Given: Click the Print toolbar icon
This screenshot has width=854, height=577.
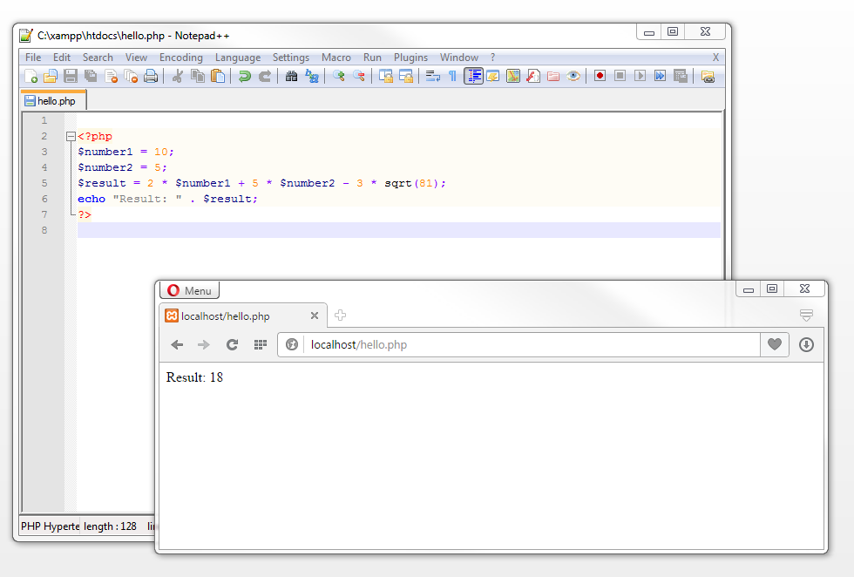Looking at the screenshot, I should pyautogui.click(x=151, y=77).
